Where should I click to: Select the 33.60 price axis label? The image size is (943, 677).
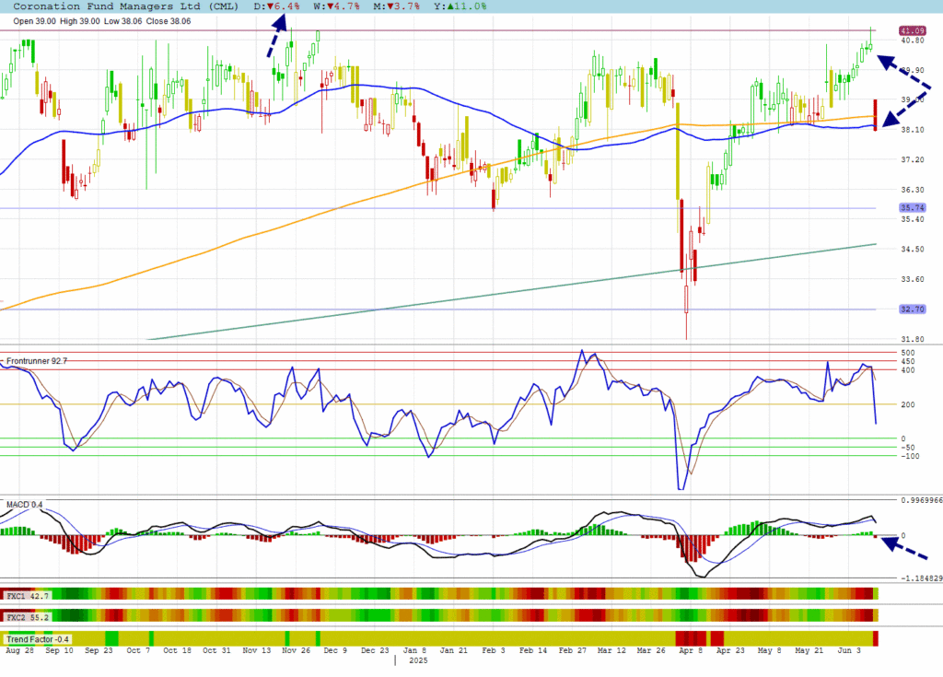pos(913,279)
